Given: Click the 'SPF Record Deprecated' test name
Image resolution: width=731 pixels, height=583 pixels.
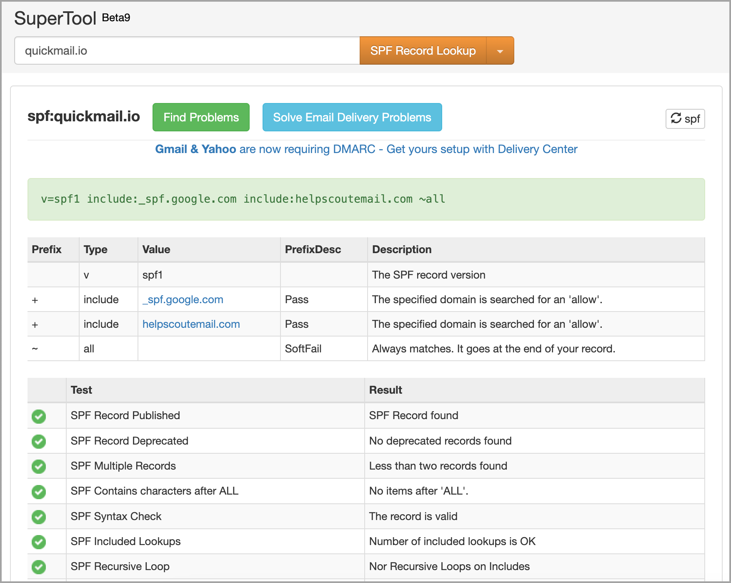Looking at the screenshot, I should click(130, 441).
